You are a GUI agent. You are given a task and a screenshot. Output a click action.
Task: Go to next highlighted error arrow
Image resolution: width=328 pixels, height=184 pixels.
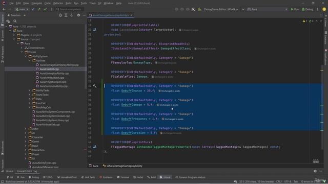point(321,21)
